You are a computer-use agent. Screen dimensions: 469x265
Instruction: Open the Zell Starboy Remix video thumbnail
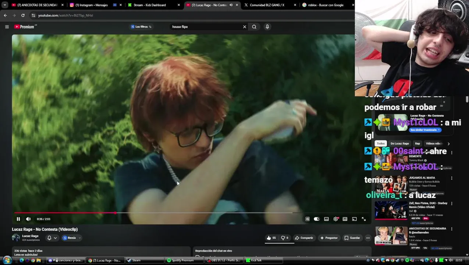(x=391, y=211)
